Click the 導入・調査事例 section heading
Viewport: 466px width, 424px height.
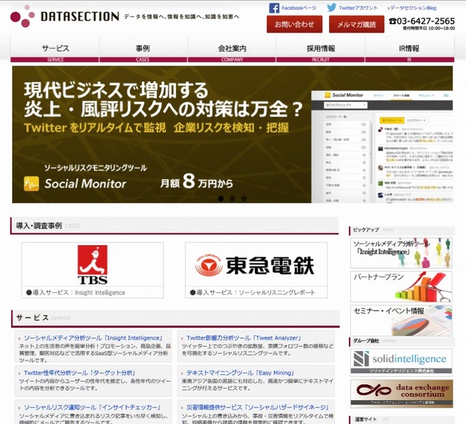pyautogui.click(x=39, y=226)
